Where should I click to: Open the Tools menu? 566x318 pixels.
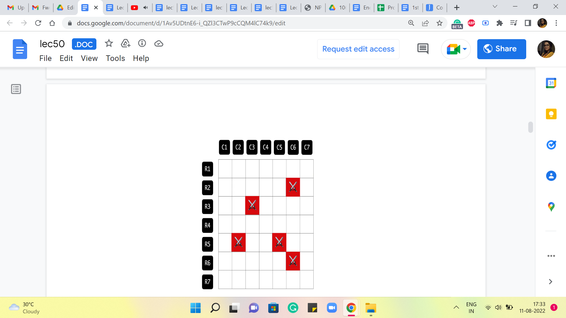click(x=115, y=58)
